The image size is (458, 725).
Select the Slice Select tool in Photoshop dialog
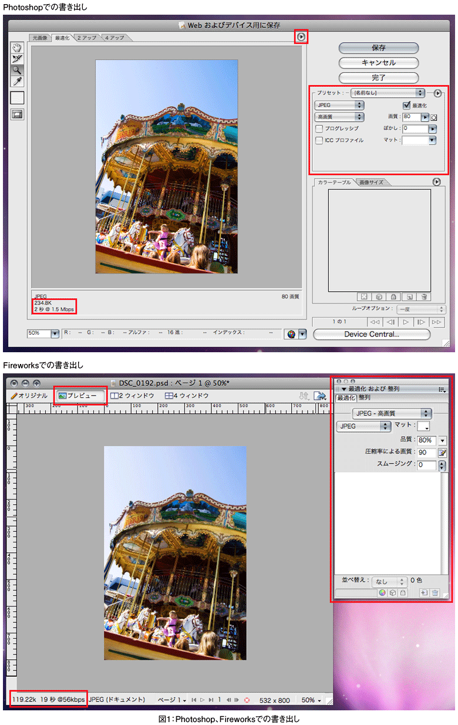(x=17, y=59)
